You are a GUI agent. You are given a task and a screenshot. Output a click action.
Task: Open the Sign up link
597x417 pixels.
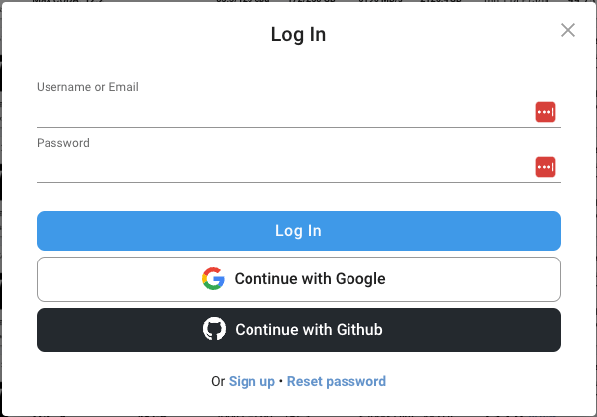click(251, 381)
